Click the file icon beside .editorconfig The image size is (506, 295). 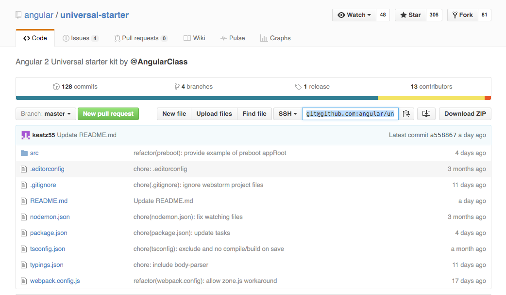click(x=24, y=169)
